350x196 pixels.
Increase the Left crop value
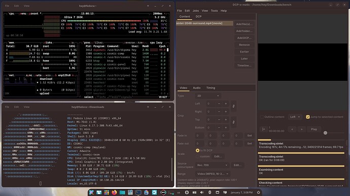pyautogui.click(x=226, y=104)
